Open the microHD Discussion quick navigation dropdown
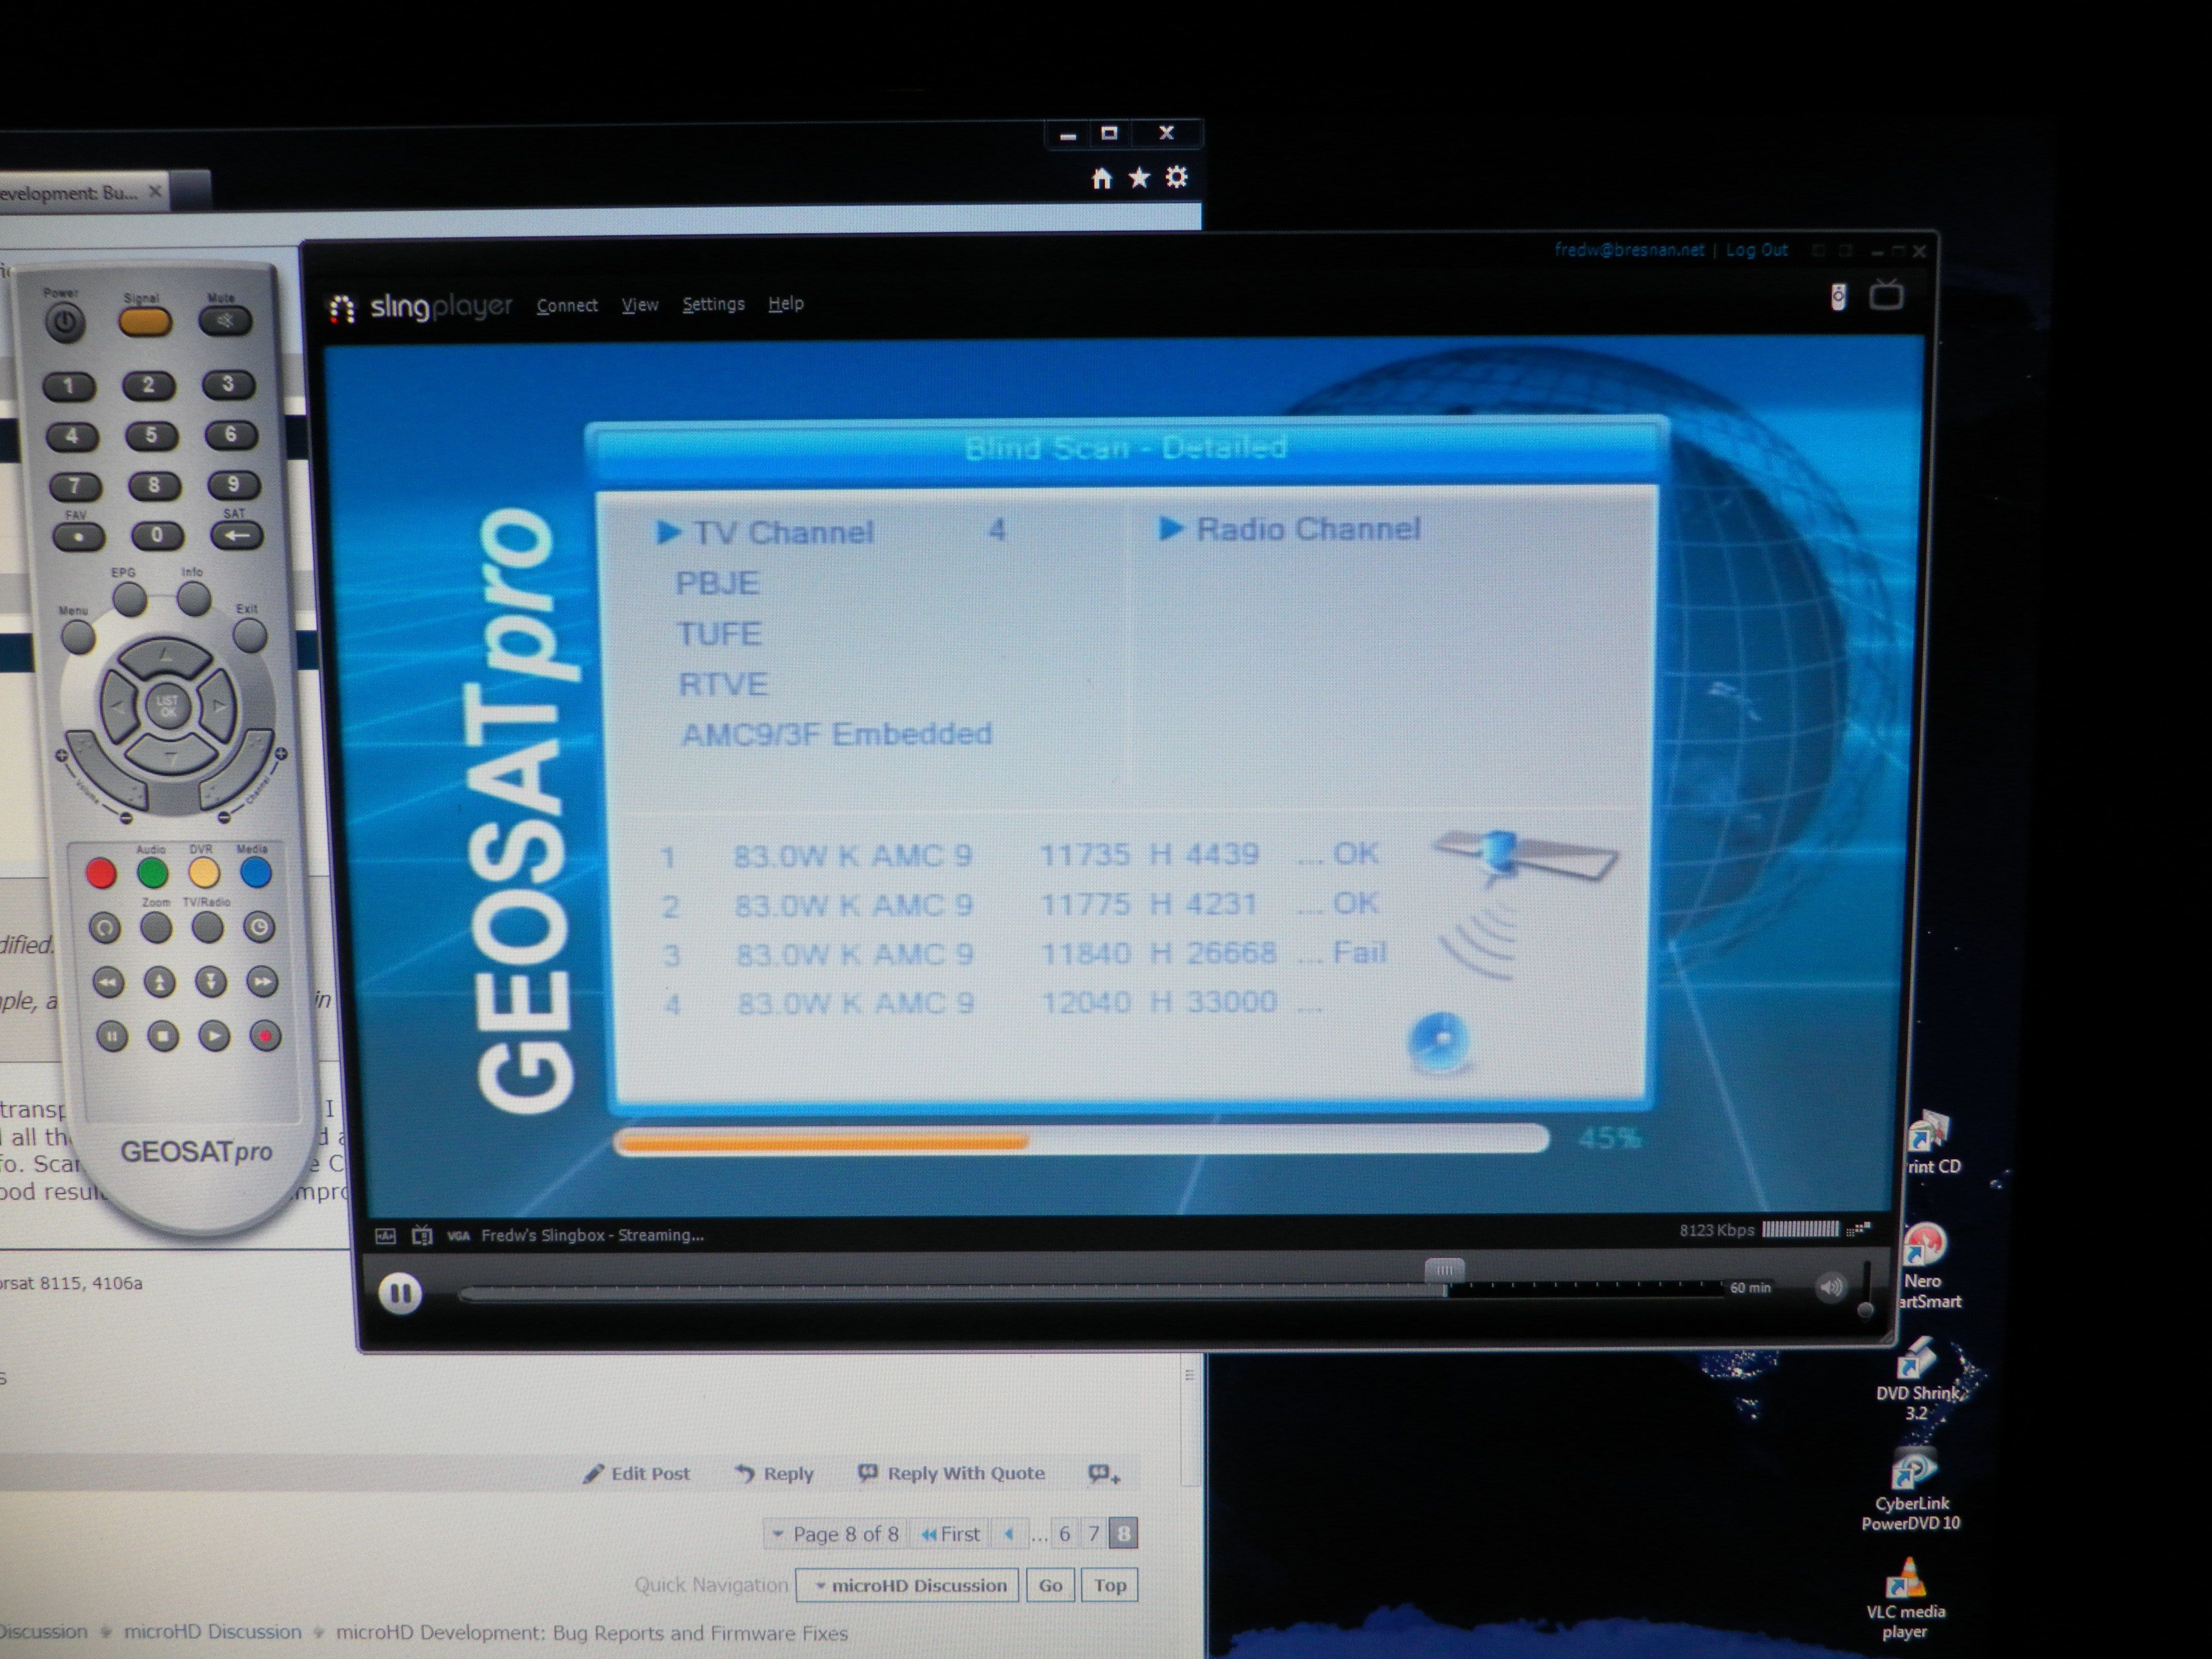 908,1586
